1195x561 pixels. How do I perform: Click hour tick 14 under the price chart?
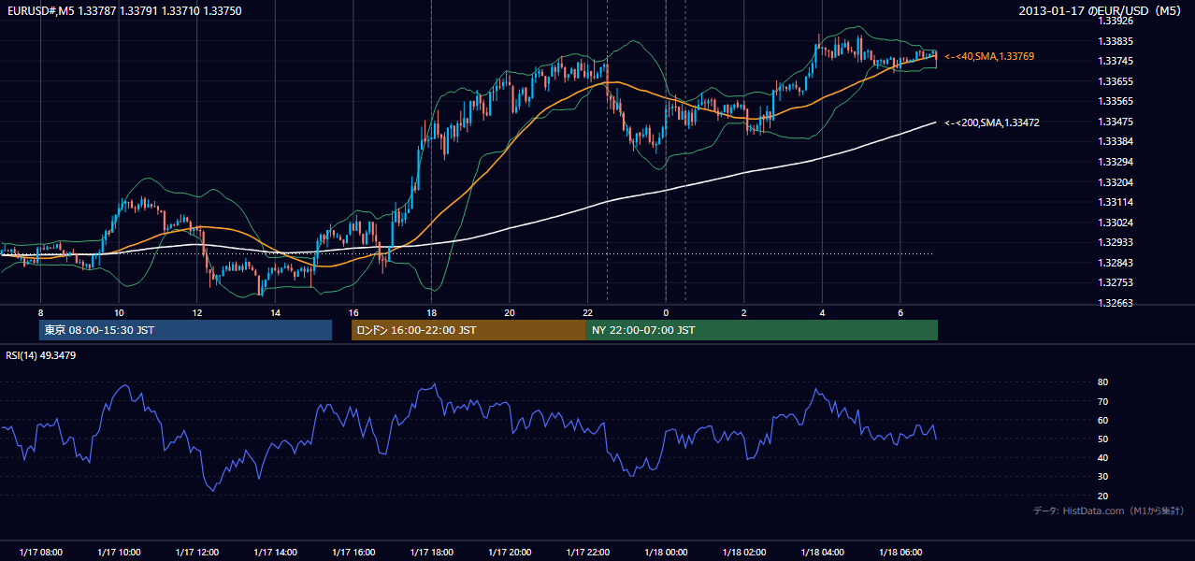[x=275, y=312]
